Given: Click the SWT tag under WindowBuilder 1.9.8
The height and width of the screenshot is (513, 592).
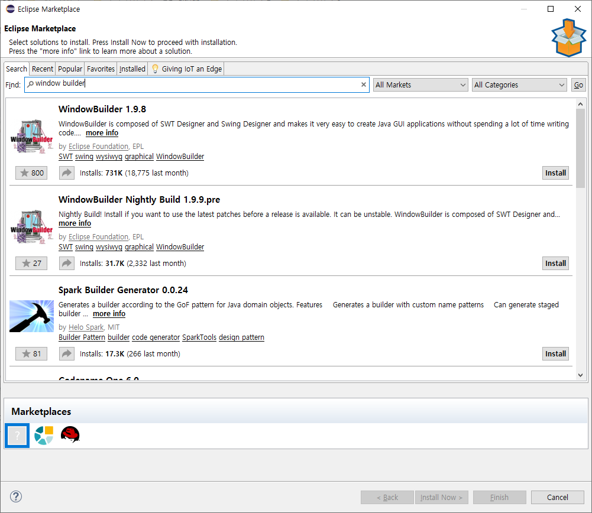Looking at the screenshot, I should point(66,157).
